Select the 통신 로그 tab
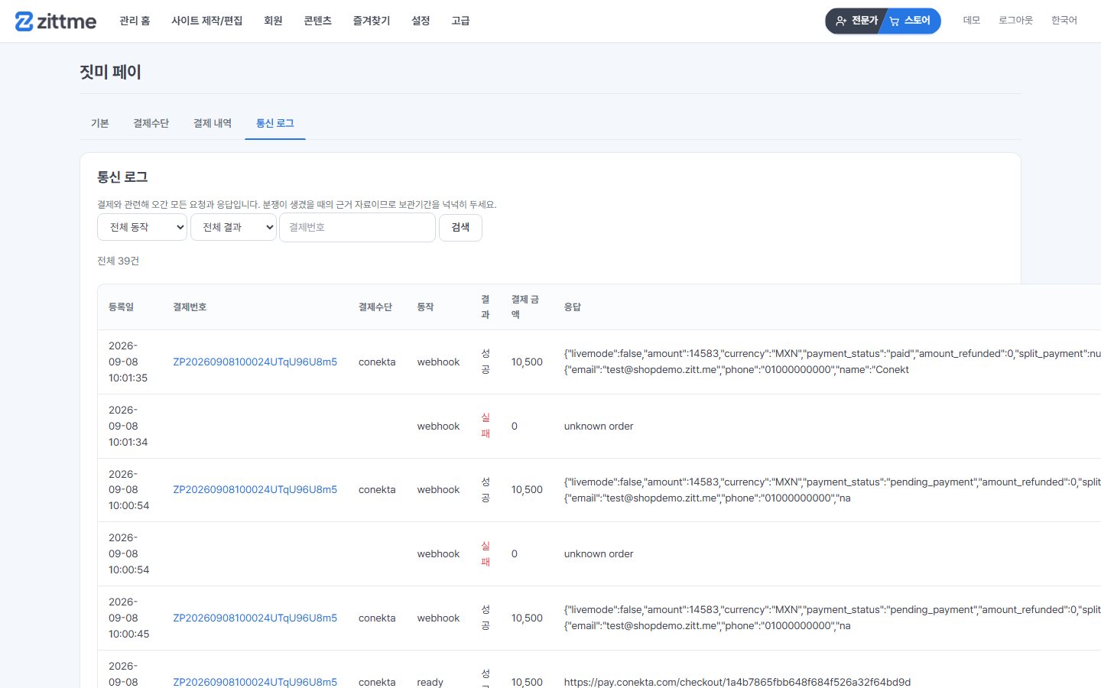 pyautogui.click(x=275, y=123)
